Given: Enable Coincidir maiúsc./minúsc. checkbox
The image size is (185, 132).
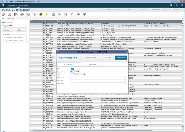Looking at the screenshot, I should click(4, 37).
